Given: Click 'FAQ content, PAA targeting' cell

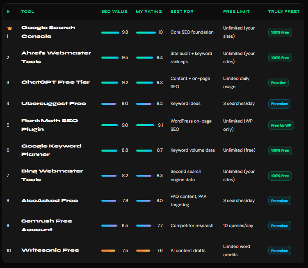Looking at the screenshot, I should [188, 200].
